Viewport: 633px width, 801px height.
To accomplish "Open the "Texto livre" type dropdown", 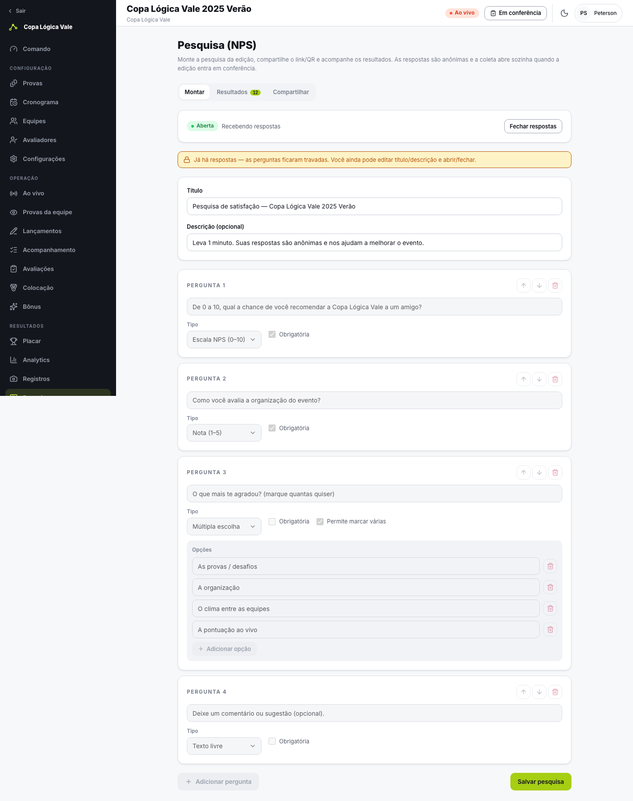I will tap(224, 746).
